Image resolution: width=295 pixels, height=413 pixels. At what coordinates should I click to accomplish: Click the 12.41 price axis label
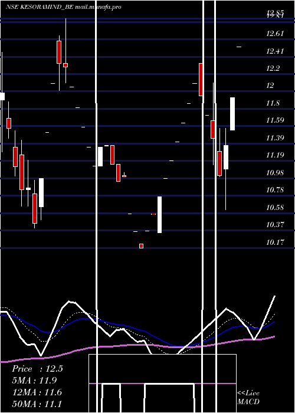[275, 51]
